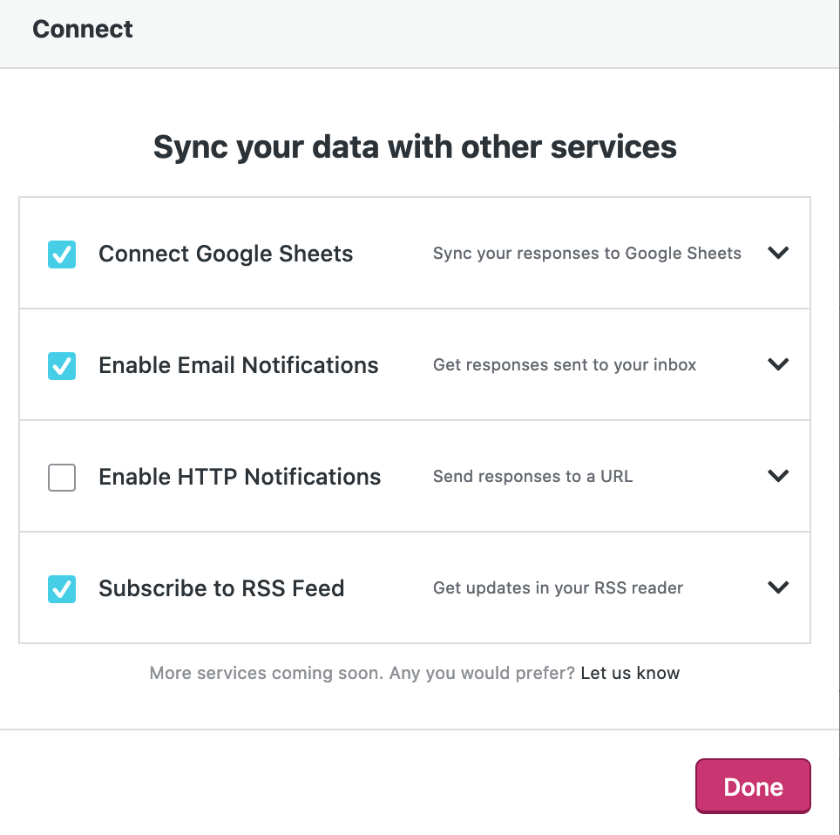Click the Subscribe to RSS Feed label

click(221, 588)
